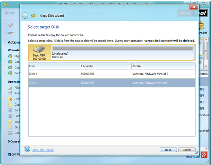Click the Disk column header
This screenshot has width=211, height=165.
point(54,66)
